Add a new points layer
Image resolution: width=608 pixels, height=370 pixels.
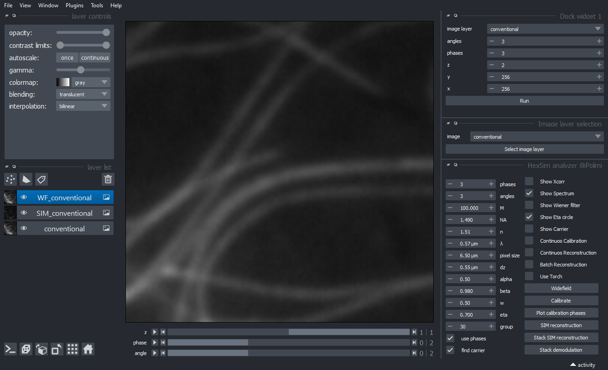pos(10,179)
